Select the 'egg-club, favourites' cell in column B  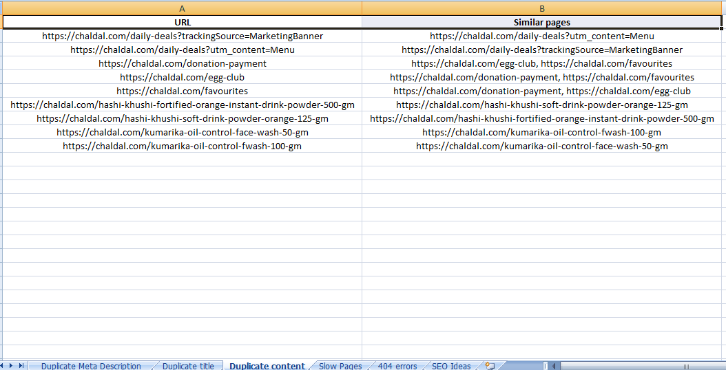point(541,63)
